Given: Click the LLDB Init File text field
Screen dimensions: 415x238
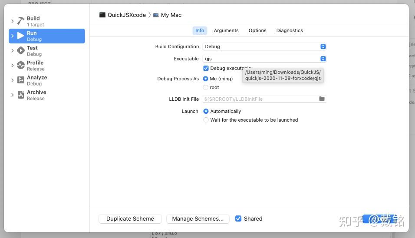Looking at the screenshot, I should [x=260, y=99].
